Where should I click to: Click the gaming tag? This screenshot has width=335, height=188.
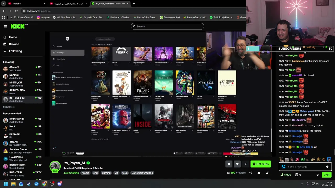click(106, 173)
